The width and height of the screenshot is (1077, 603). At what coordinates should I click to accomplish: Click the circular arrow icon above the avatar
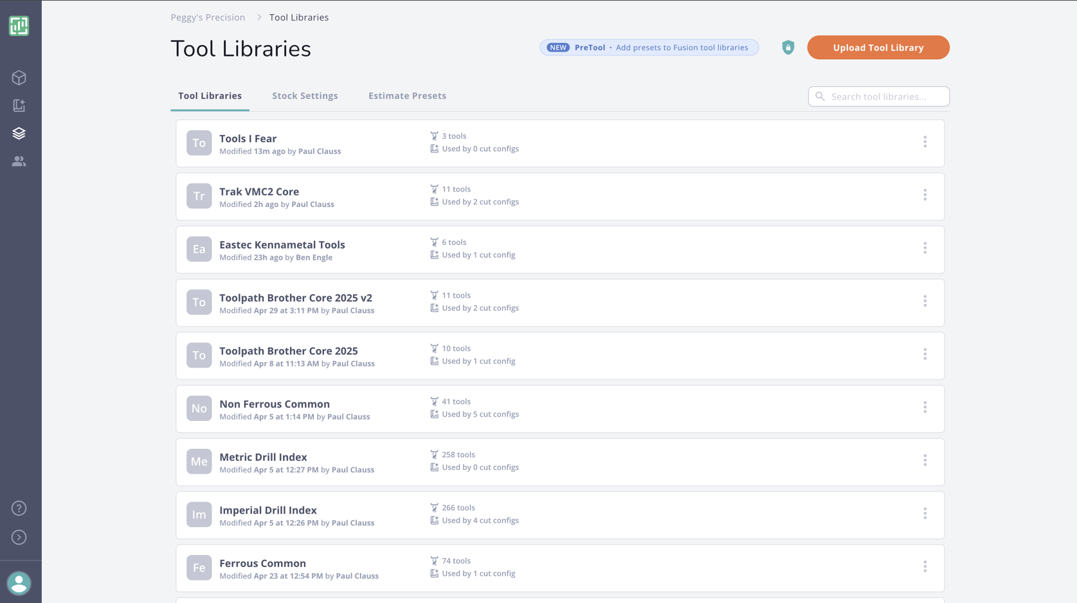(19, 537)
